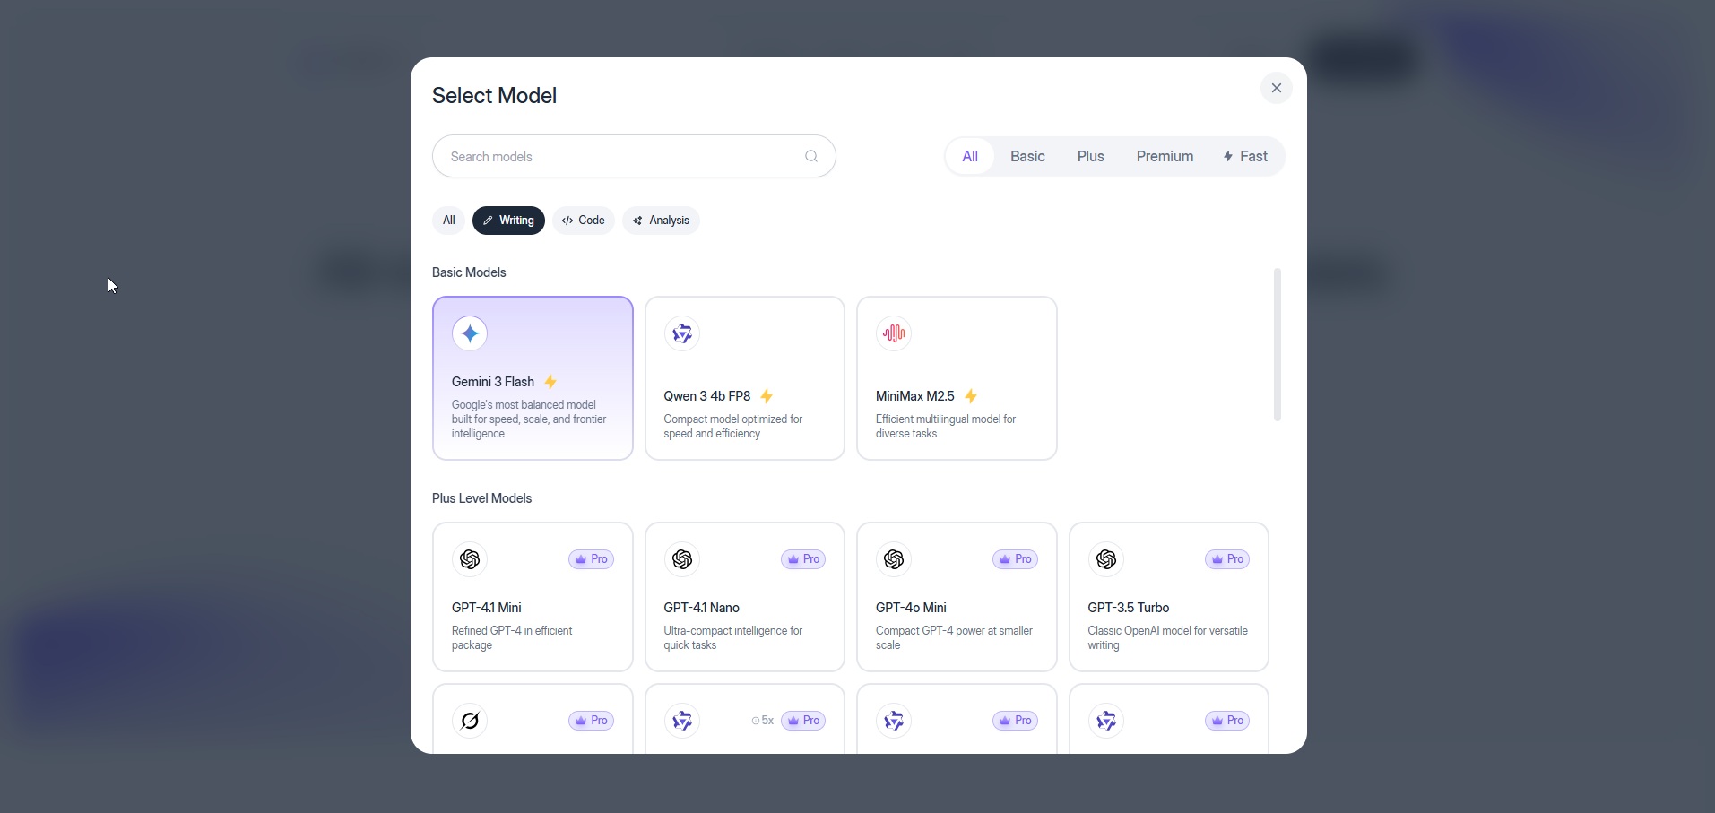Image resolution: width=1715 pixels, height=813 pixels.
Task: Click the sparkles icon in Analysis chip
Action: (x=637, y=221)
